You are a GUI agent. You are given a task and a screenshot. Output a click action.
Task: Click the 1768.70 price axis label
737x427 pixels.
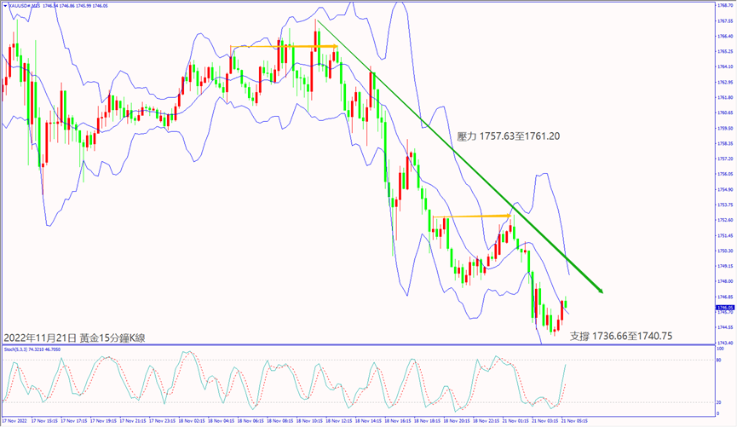[725, 4]
